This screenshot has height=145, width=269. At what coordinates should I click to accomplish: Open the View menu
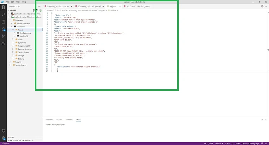click(x=18, y=2)
